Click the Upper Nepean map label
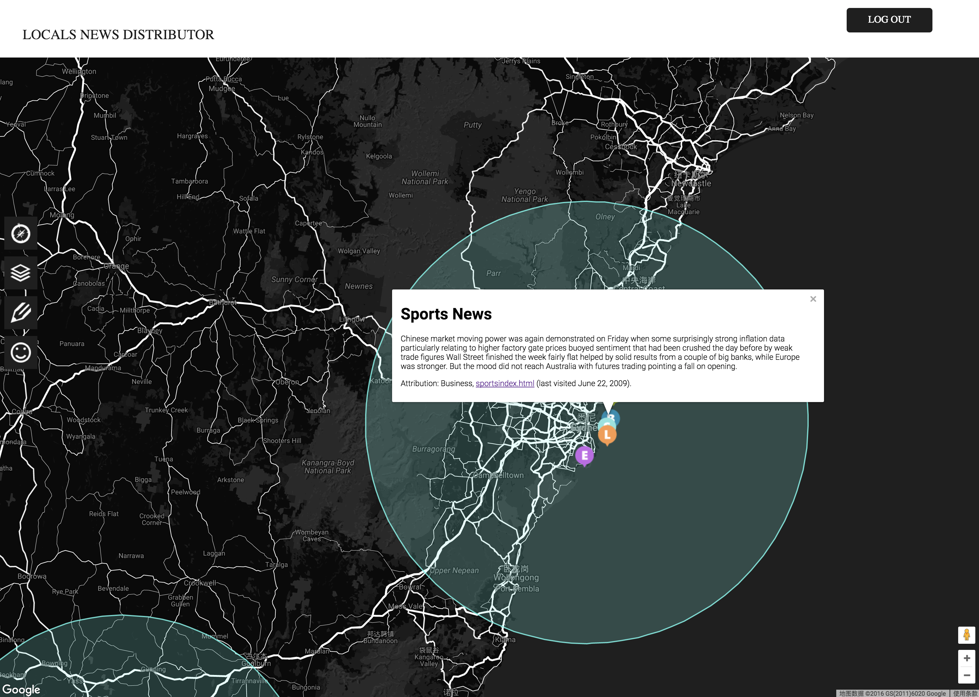The image size is (979, 697). click(454, 570)
